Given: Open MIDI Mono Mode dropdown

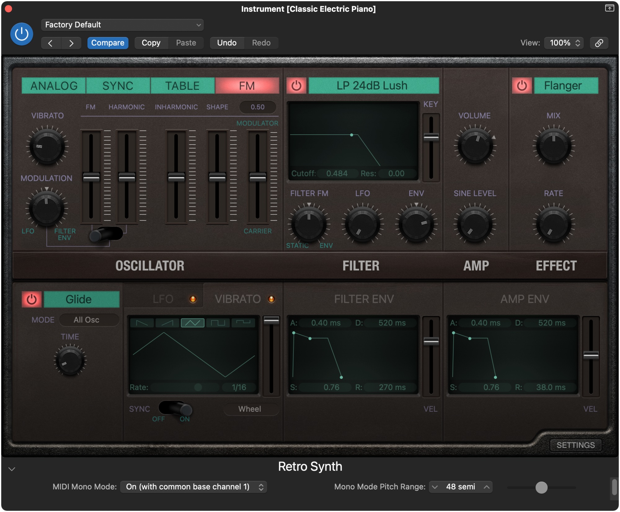Looking at the screenshot, I should point(193,487).
